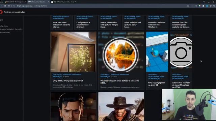The width and height of the screenshot is (216, 121).
Task: Open the Opera Menu button
Action: click(x=1, y=2)
